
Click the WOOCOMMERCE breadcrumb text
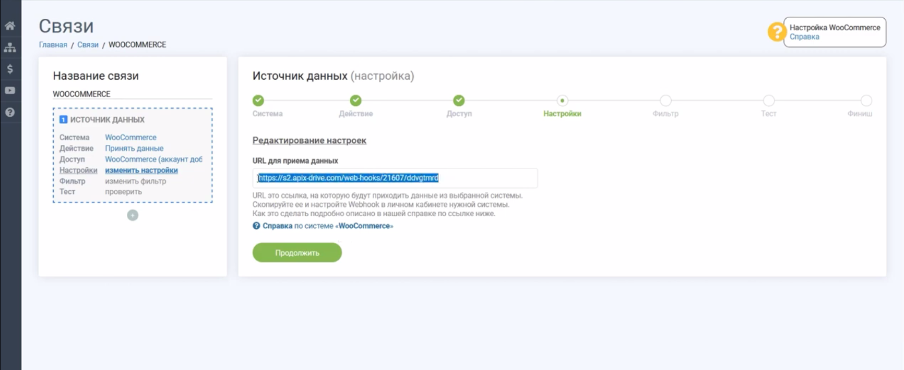point(137,45)
